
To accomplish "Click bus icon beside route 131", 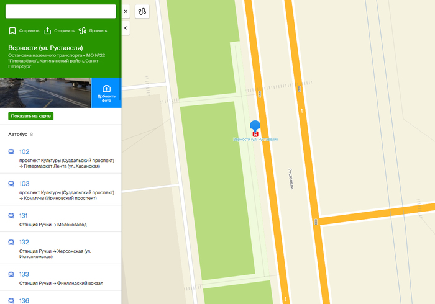I will coord(11,216).
